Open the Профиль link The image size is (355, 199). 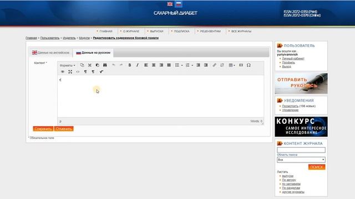[288, 62]
